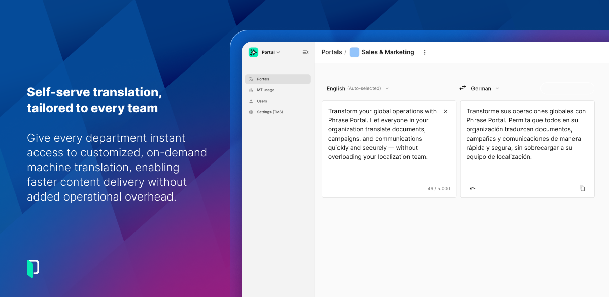The width and height of the screenshot is (609, 297).
Task: Click inside the source text input box
Action: coord(389,149)
